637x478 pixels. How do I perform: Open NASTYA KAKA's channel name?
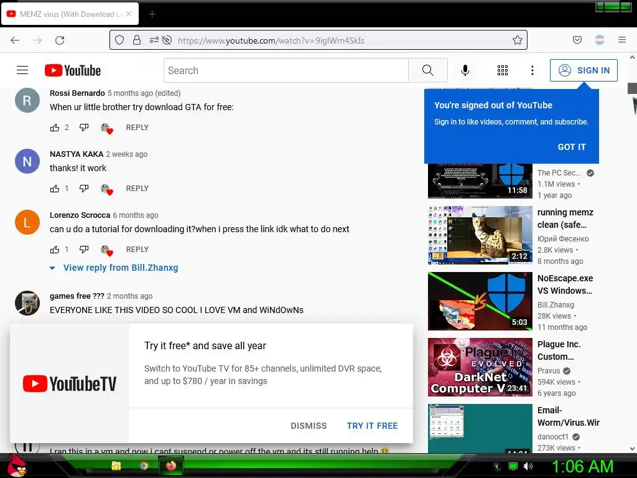pos(77,154)
